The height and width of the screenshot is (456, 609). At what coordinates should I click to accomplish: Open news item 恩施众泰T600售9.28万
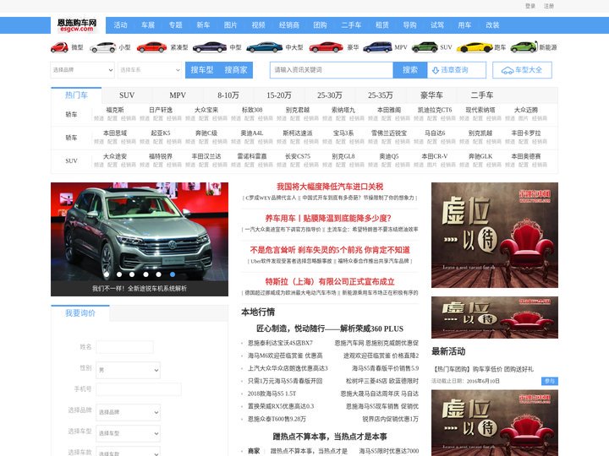tap(277, 419)
